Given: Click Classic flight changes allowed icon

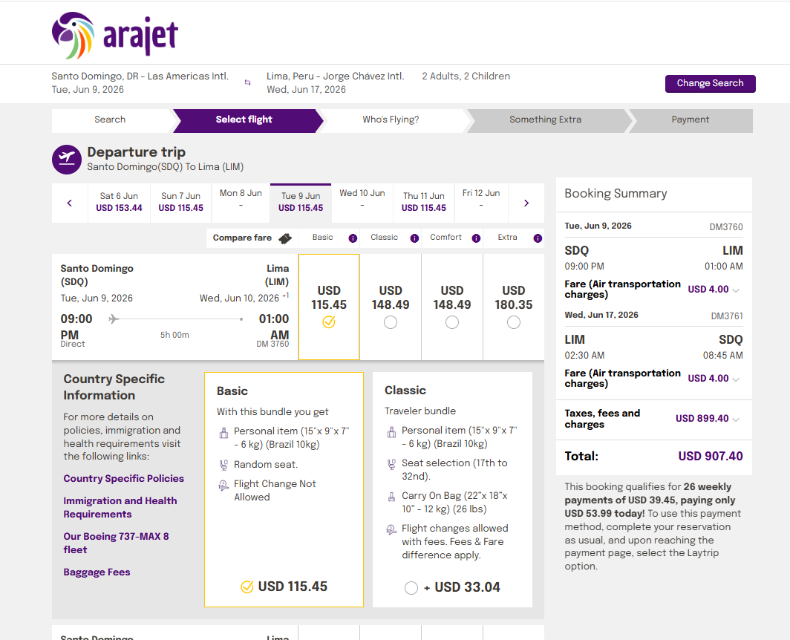Looking at the screenshot, I should 391,529.
